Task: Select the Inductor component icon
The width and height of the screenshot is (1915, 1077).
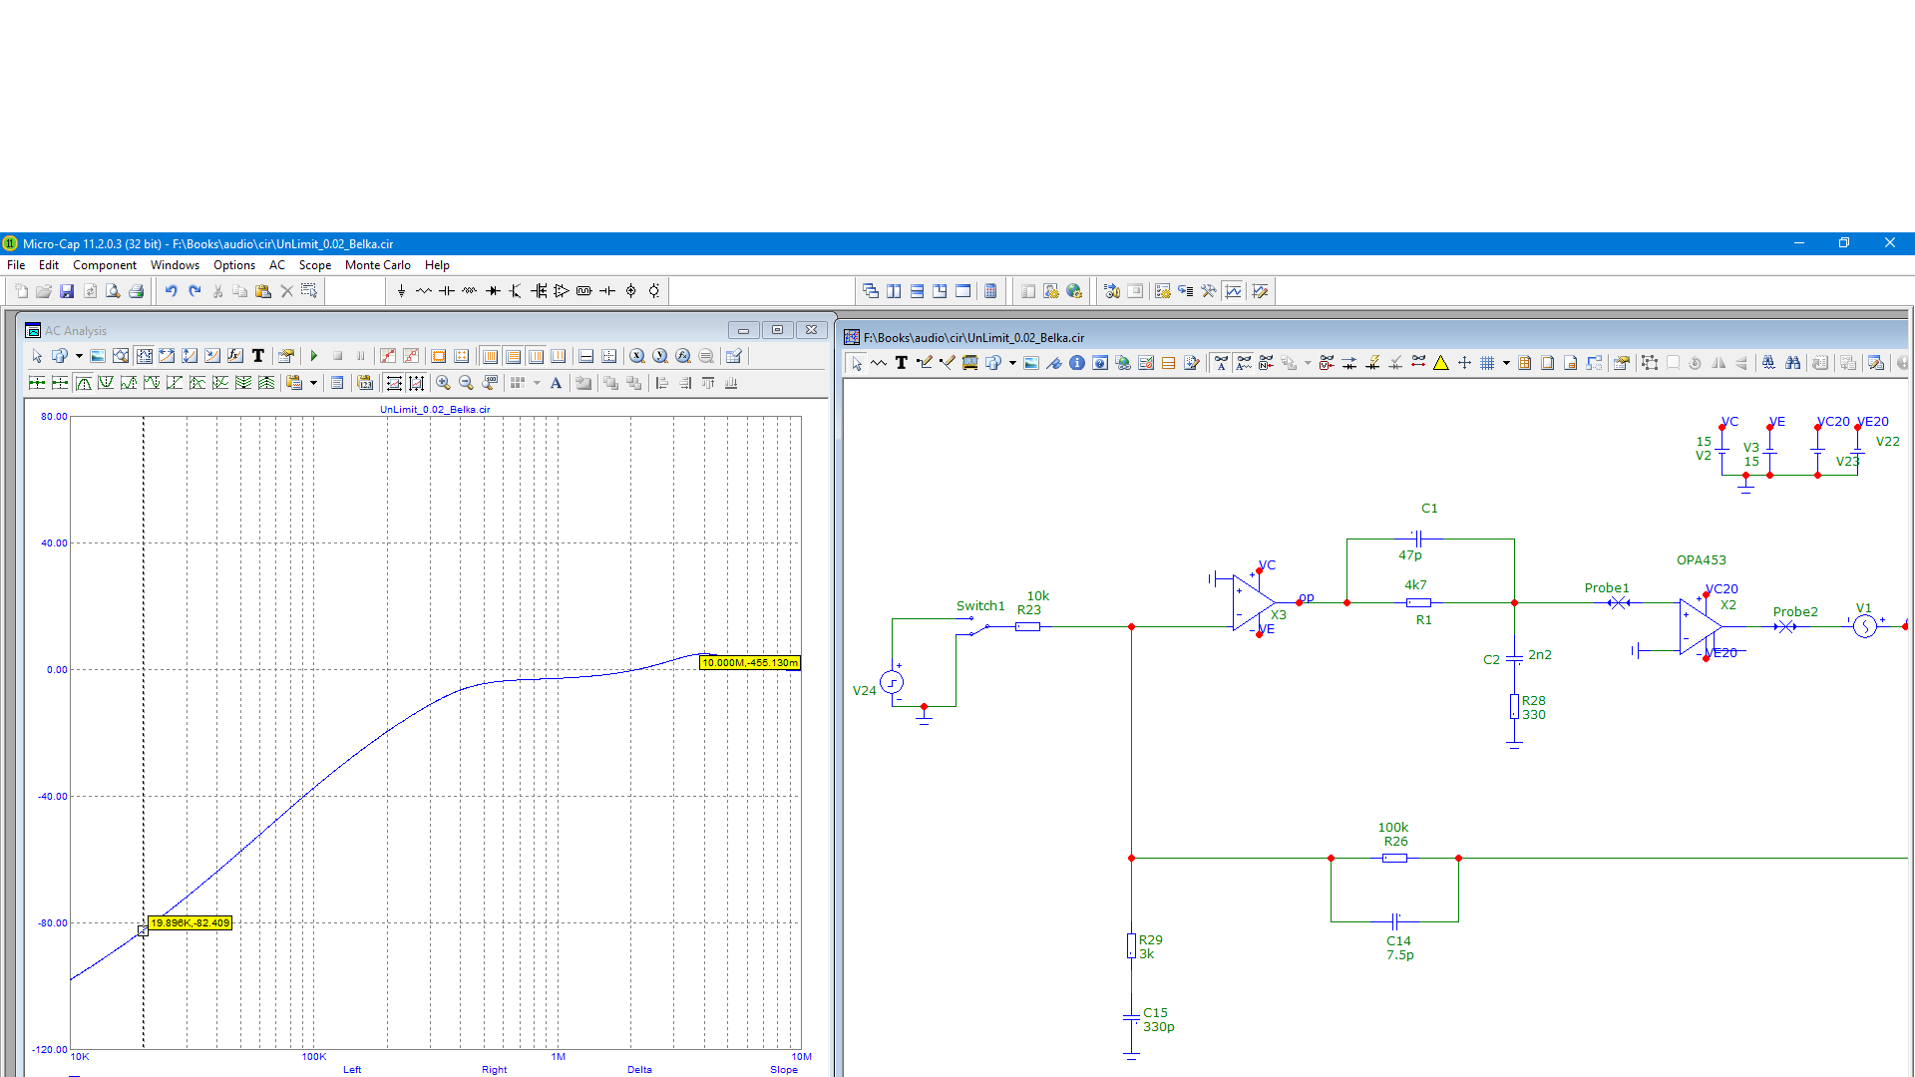Action: 470,291
